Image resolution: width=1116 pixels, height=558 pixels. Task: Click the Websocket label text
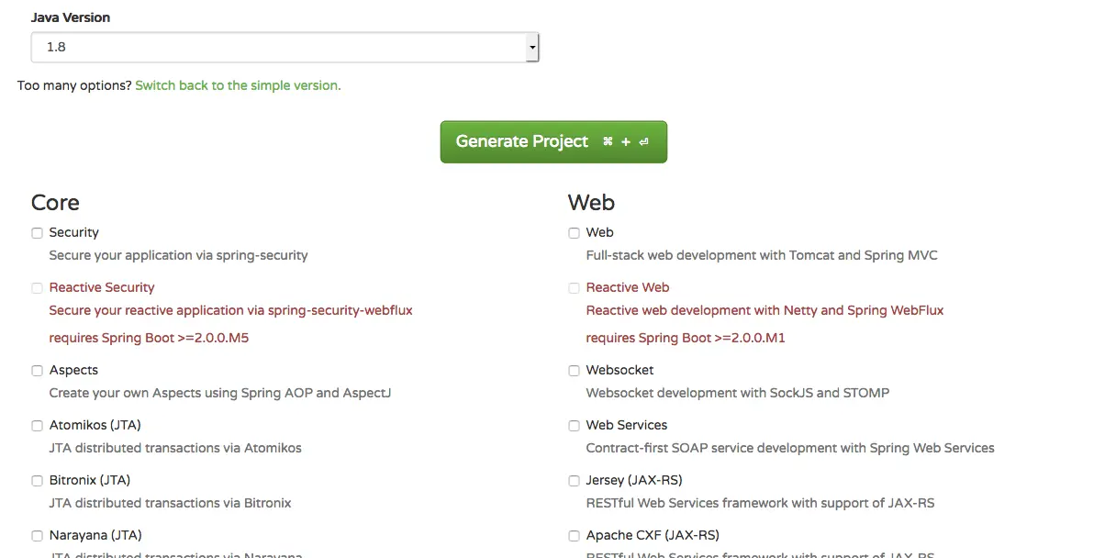[619, 370]
